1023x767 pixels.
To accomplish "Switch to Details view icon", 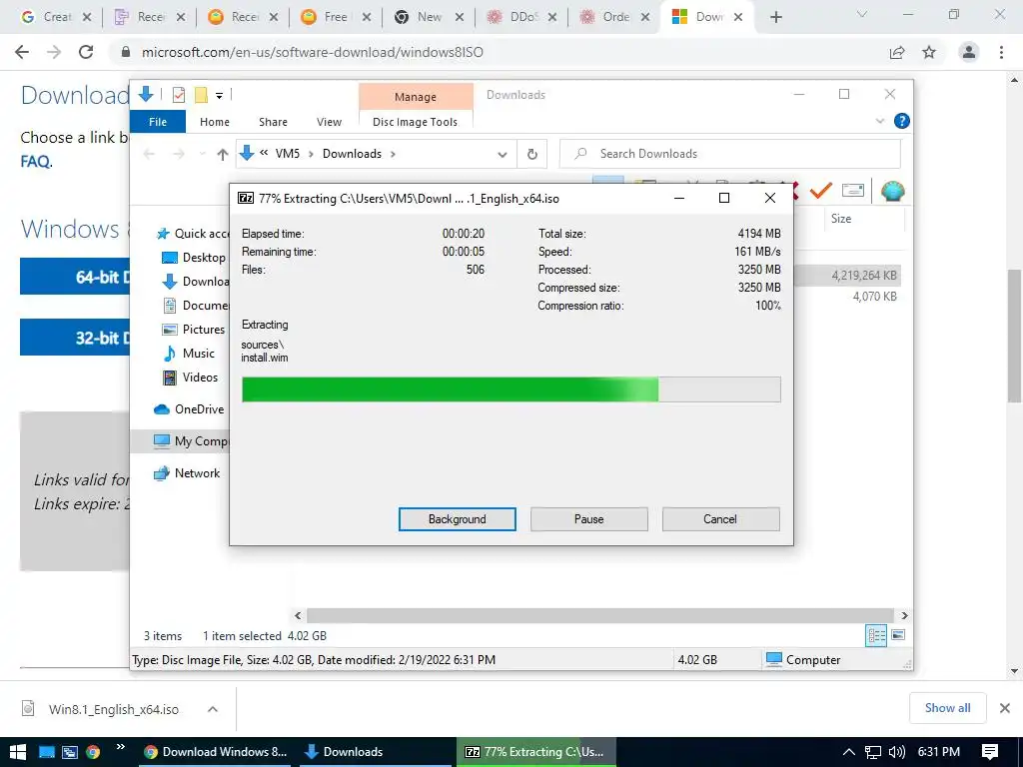I will coord(875,635).
